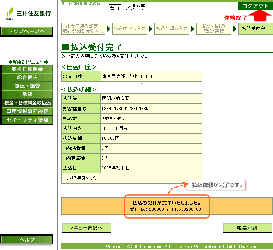273x250 pixels.
Task: Log out with the ログアウト button
Action: pos(255,6)
